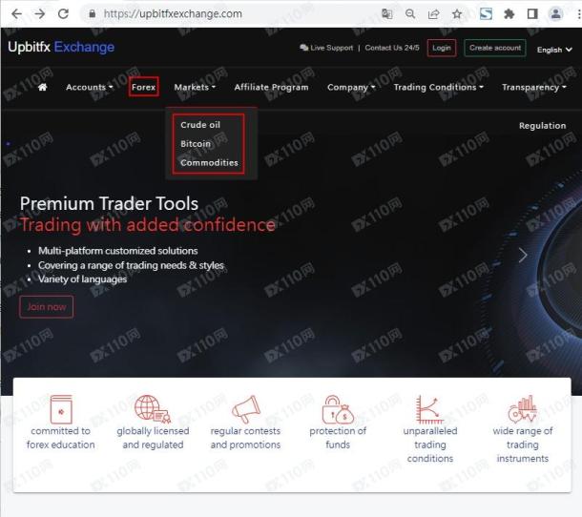Click the zoom magnifier icon in address bar
The image size is (582, 517).
pos(410,14)
